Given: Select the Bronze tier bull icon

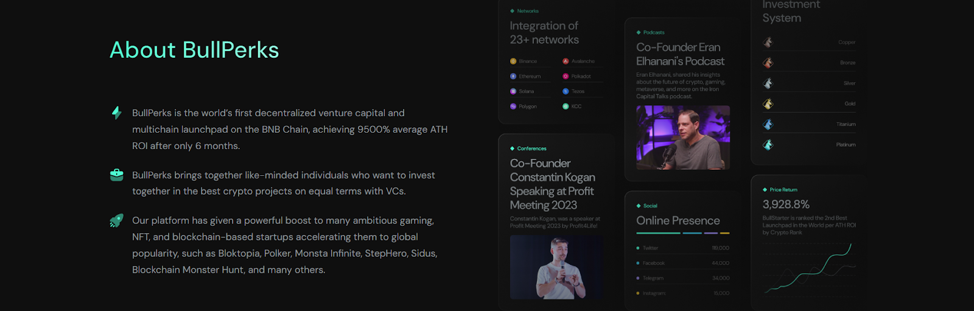Looking at the screenshot, I should coord(768,63).
